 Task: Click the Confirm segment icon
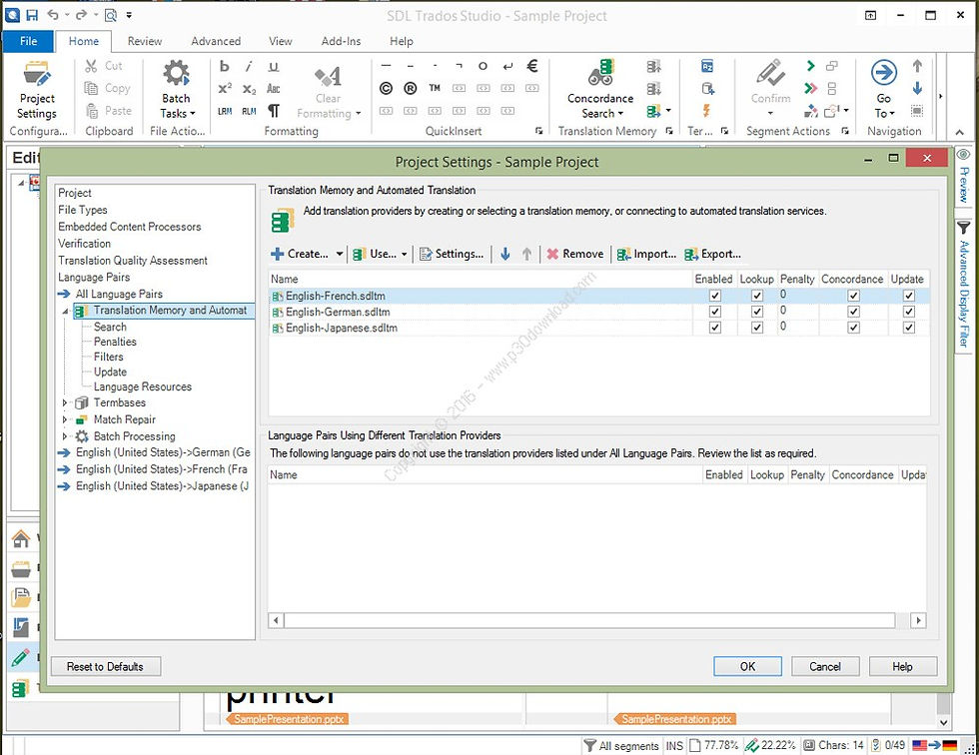pyautogui.click(x=770, y=74)
